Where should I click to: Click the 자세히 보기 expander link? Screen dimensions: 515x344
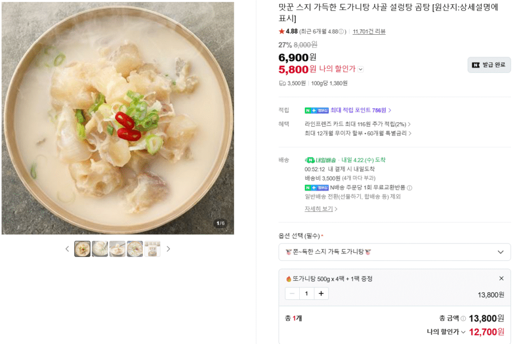coord(319,209)
